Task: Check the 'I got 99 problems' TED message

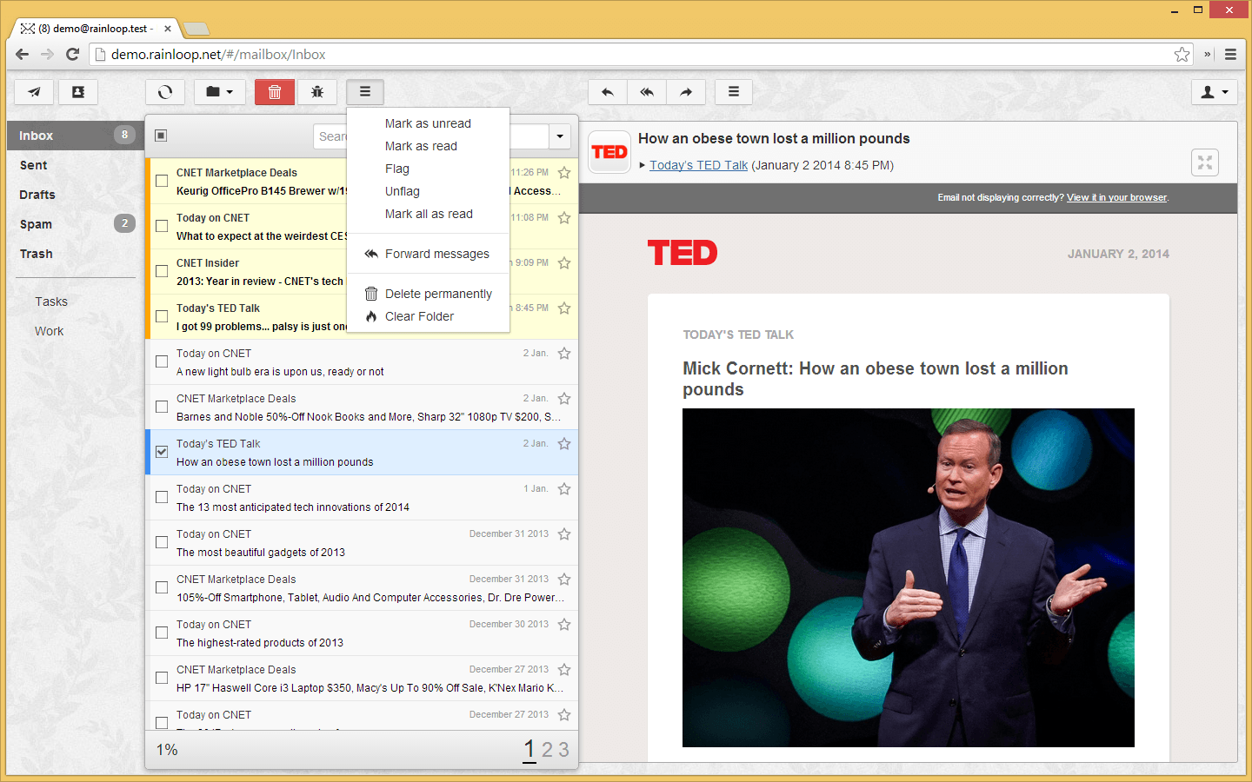Action: pyautogui.click(x=162, y=316)
